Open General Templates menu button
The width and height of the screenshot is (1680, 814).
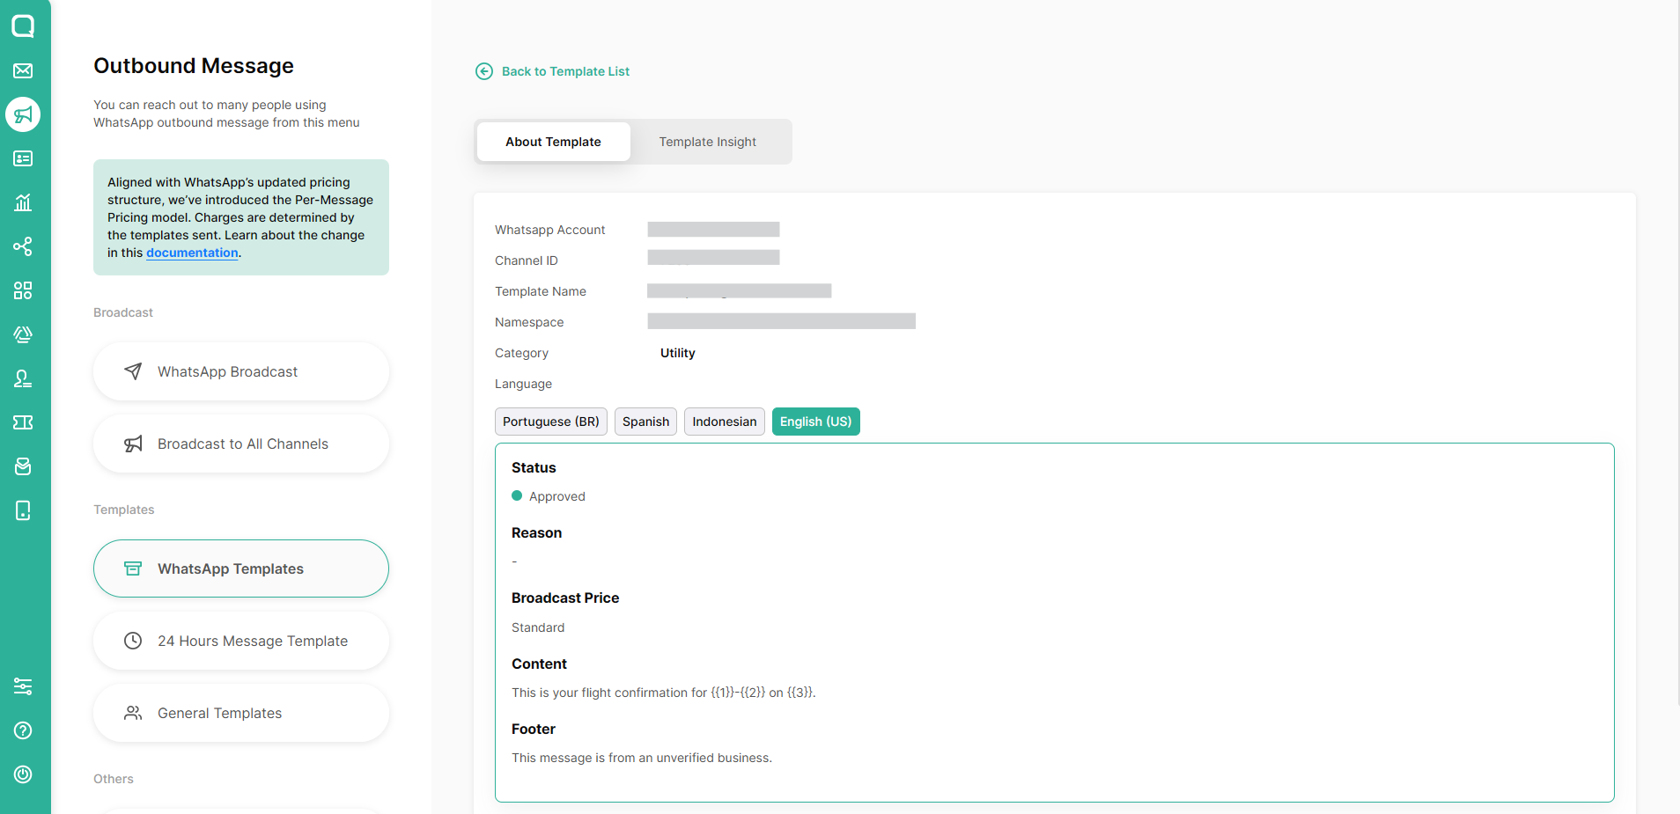pyautogui.click(x=241, y=713)
